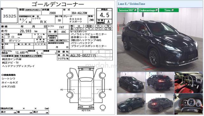
Task: Click the drive type '2WD'
Action: (x=91, y=20)
